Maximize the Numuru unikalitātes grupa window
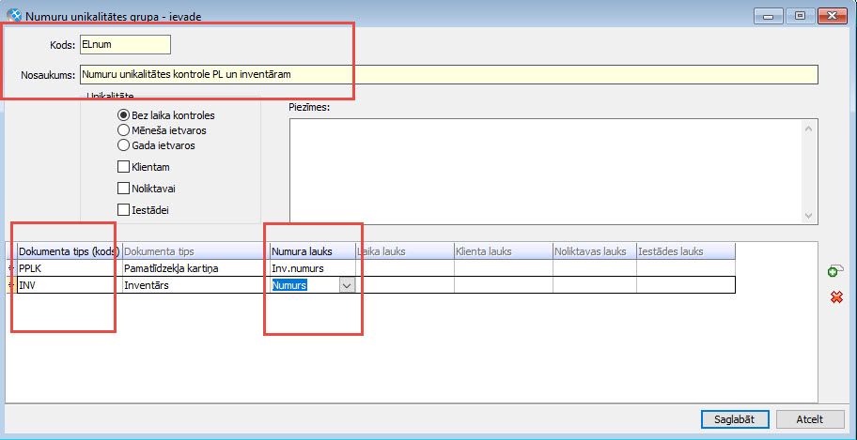 point(801,16)
